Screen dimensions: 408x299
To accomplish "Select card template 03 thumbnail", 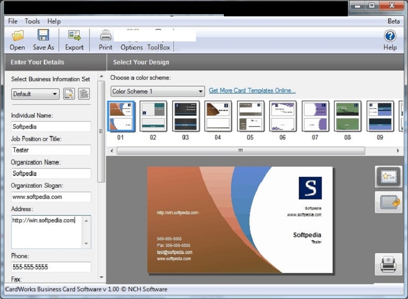I will (x=186, y=116).
